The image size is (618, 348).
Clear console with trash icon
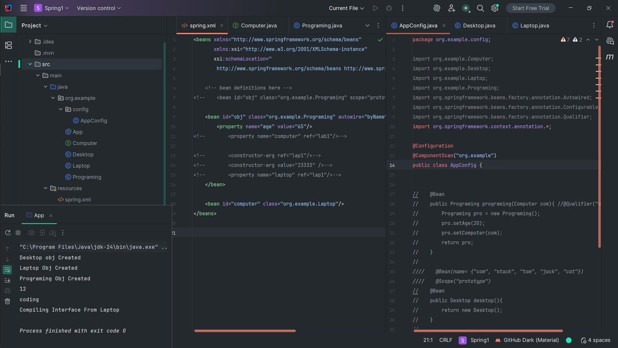[7, 301]
